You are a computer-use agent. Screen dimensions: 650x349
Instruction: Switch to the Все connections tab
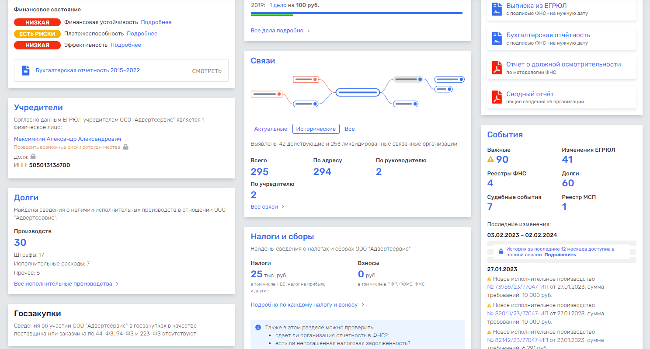click(350, 129)
